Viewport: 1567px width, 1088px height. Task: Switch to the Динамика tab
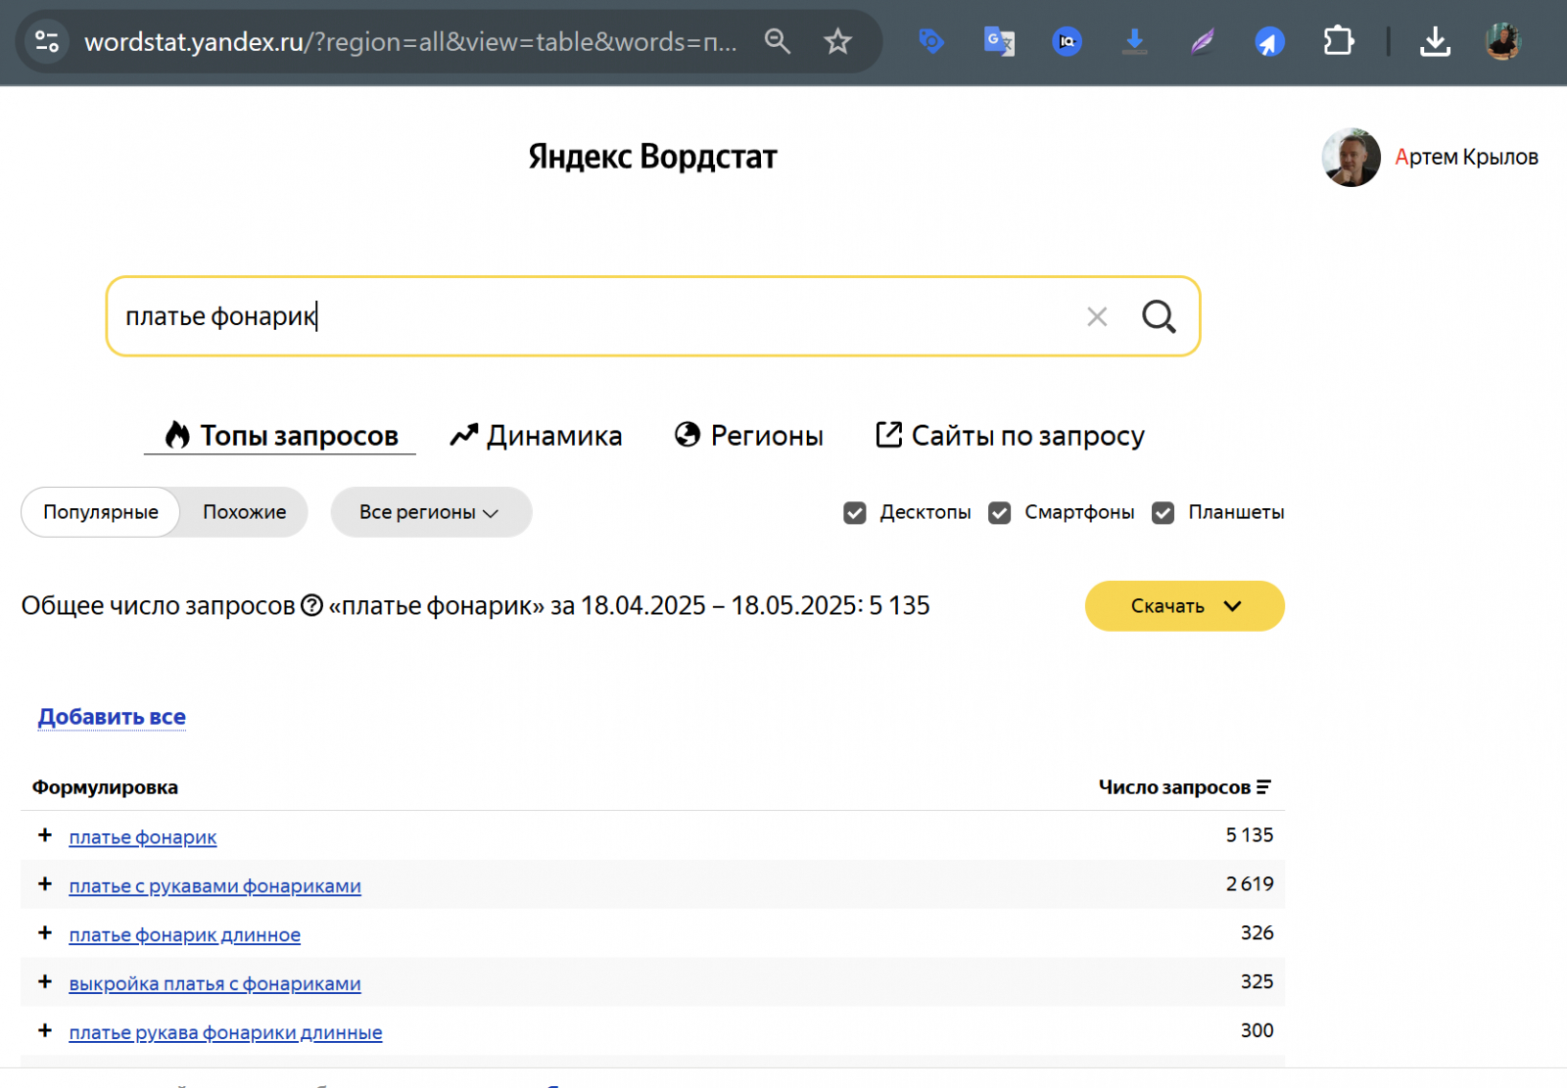tap(536, 436)
